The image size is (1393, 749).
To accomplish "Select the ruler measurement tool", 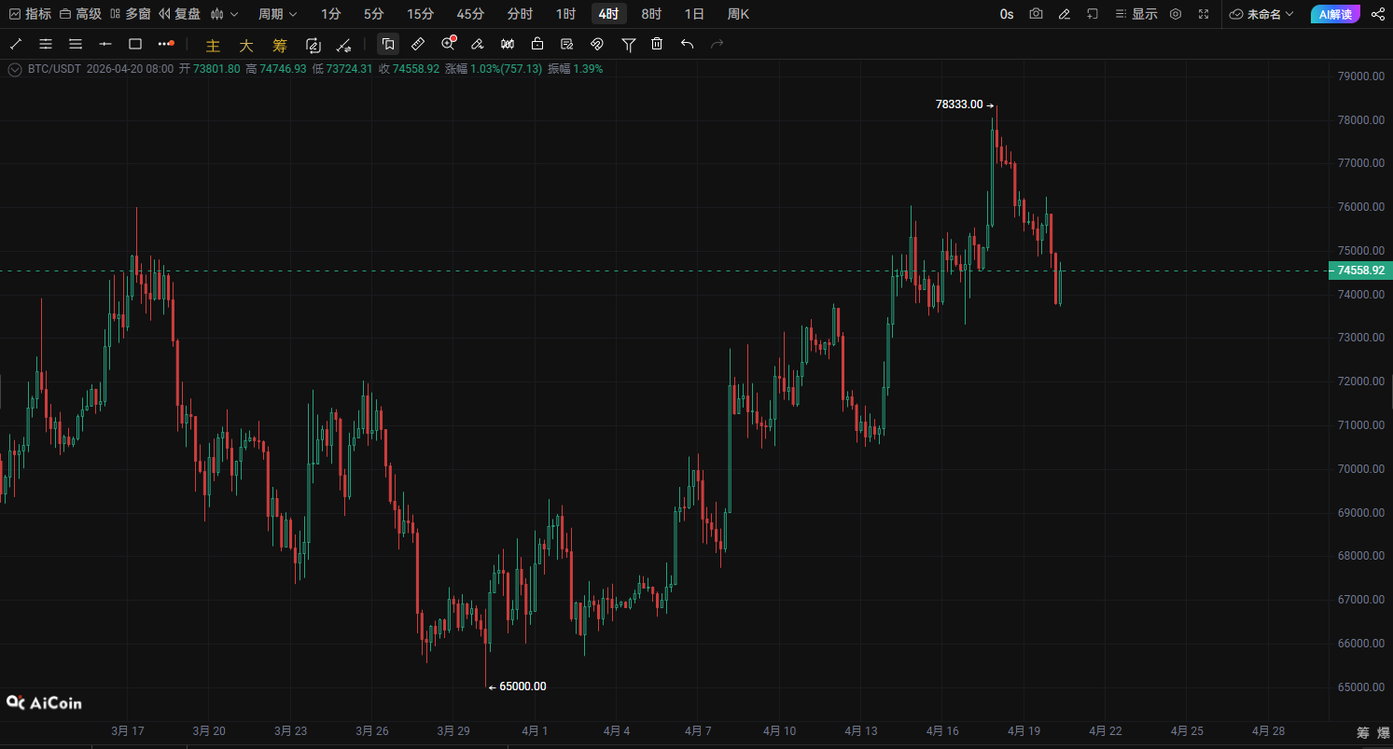I will 418,44.
